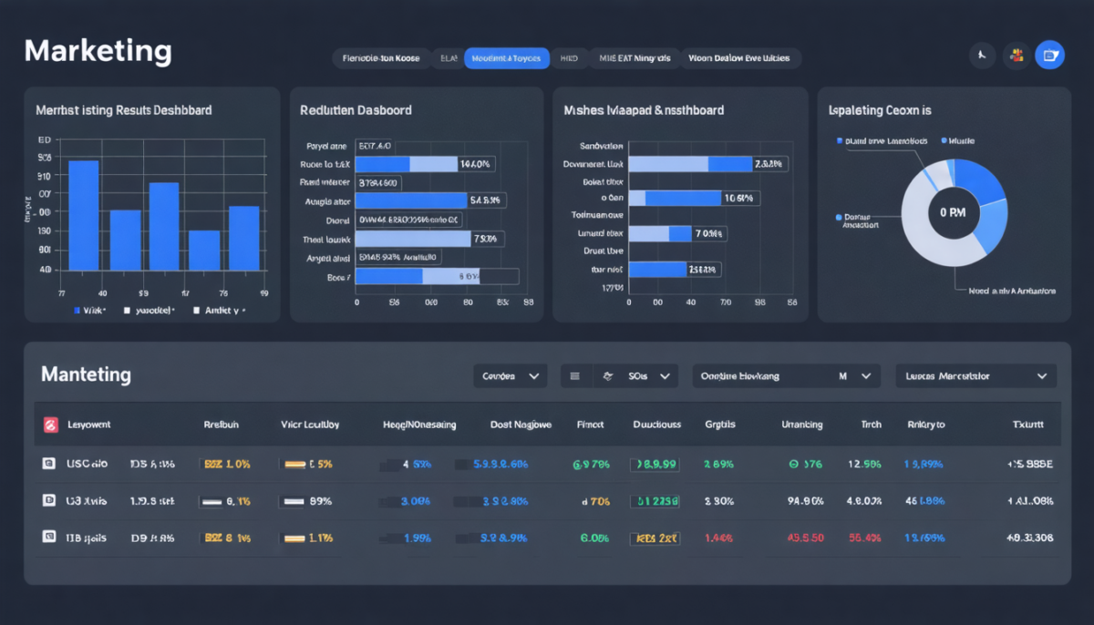Viewport: 1094px width, 625px height.
Task: Click the orange progress bar in USC aio row
Action: [x=294, y=464]
